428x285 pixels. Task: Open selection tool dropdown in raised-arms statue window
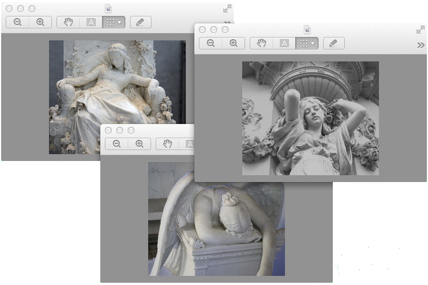pos(307,43)
